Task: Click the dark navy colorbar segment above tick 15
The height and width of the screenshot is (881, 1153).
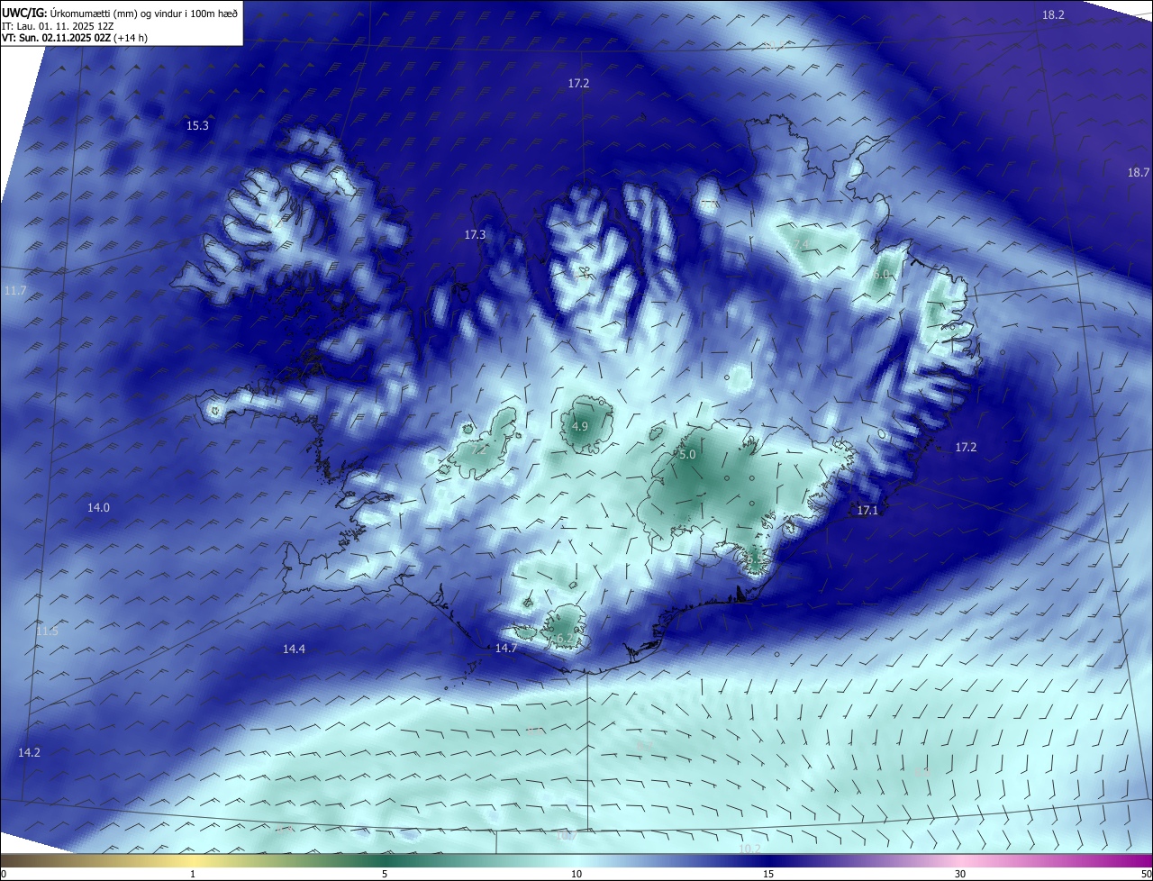Action: (768, 861)
